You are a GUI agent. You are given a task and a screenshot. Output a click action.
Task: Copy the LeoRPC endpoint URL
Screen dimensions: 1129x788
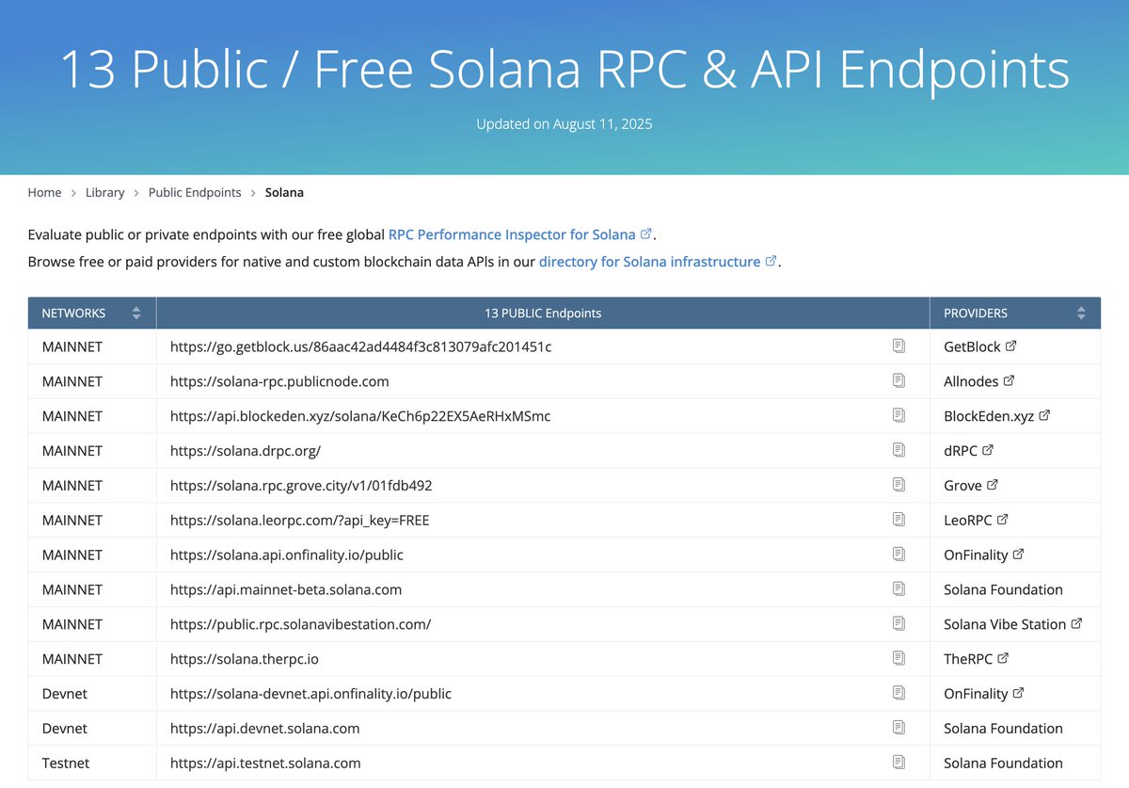(x=898, y=520)
